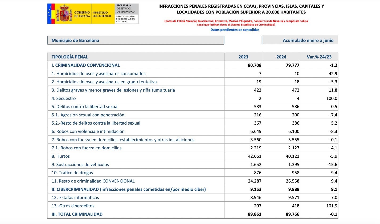
Task: Select the Municipio de Barcelona header box
Action: click(136, 40)
